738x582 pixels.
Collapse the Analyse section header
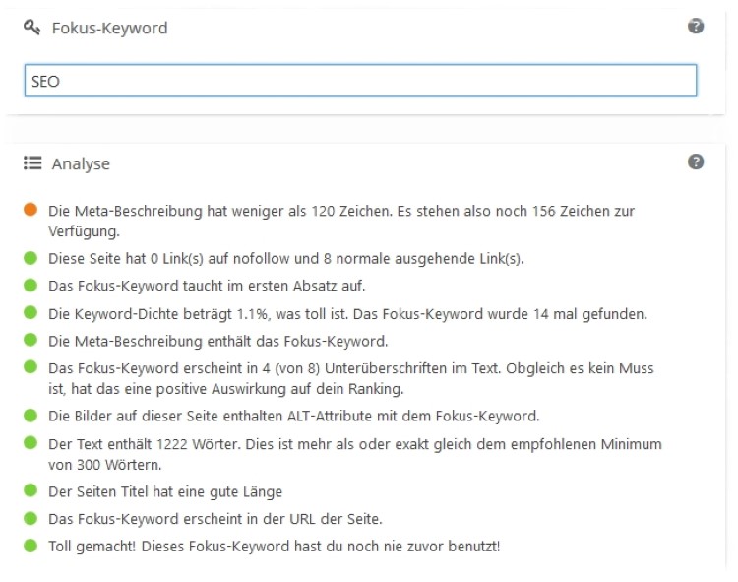point(81,163)
